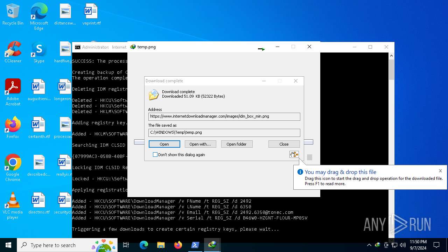Dismiss the drag & drop tooltip
448x252 pixels.
tap(440, 171)
